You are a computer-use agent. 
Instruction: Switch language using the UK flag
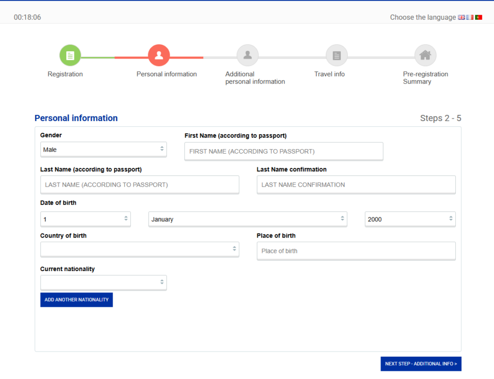tap(461, 17)
